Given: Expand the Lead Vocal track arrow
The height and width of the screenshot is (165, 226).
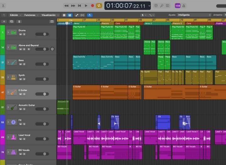Looking at the screenshot, I should point(8,137).
